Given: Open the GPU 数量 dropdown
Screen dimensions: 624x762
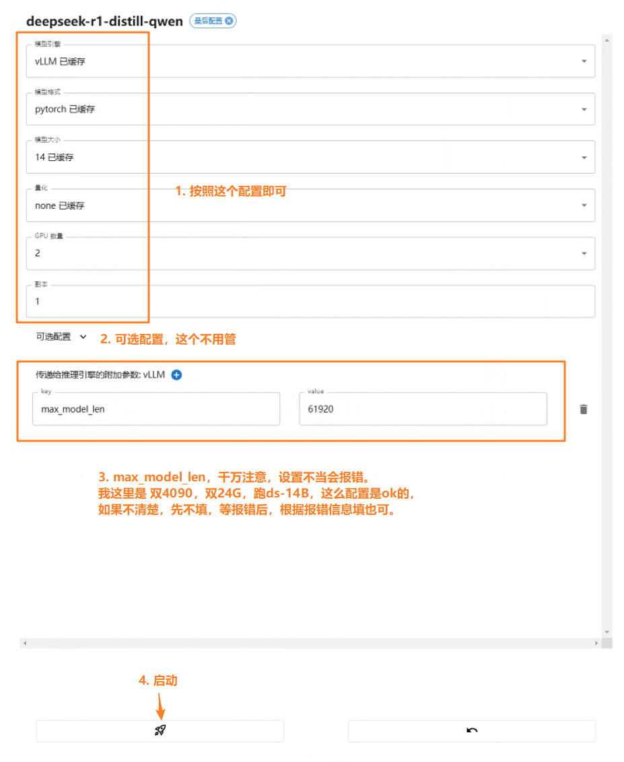Looking at the screenshot, I should click(310, 253).
